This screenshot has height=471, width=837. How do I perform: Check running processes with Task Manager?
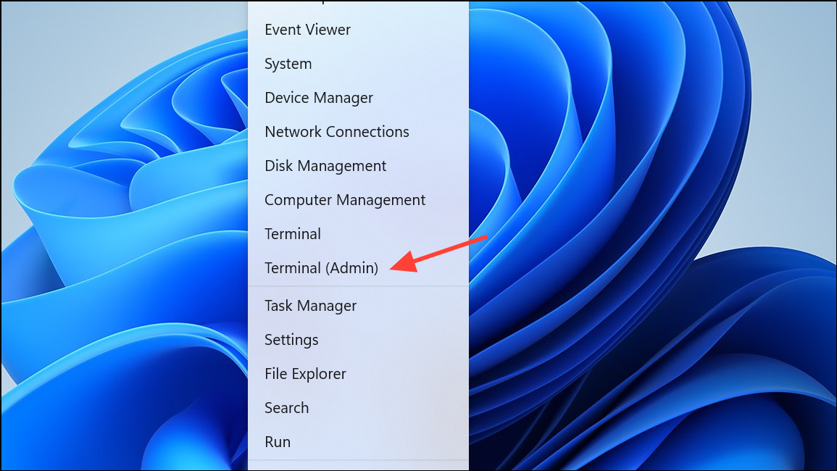(310, 306)
